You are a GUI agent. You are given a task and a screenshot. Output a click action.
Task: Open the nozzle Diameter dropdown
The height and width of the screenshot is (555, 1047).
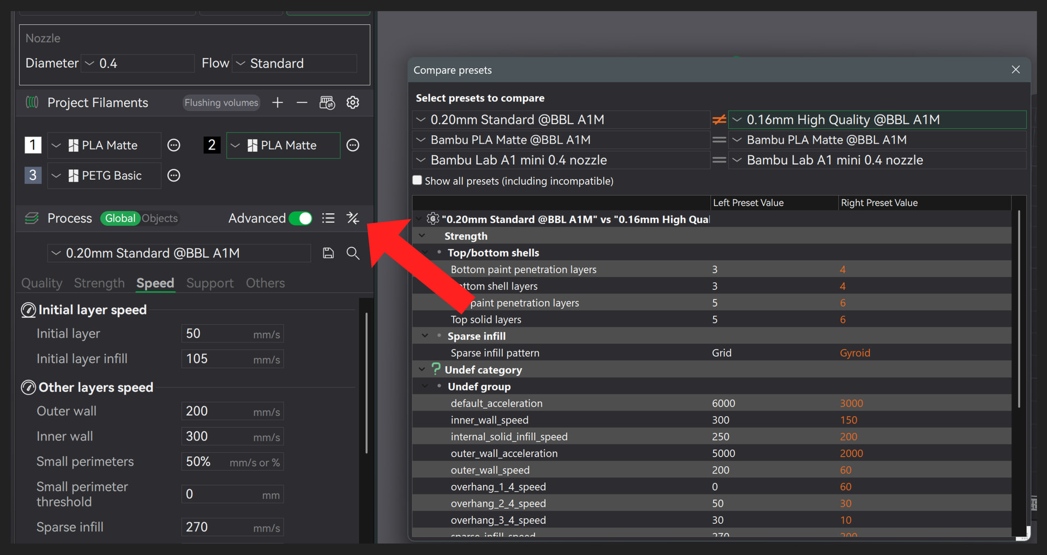[137, 63]
